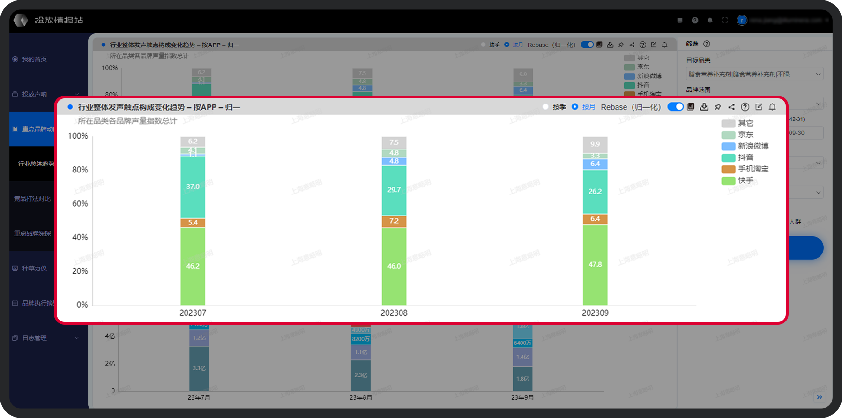The width and height of the screenshot is (842, 418).
Task: Open user avatar 'r' in top bar
Action: point(742,20)
